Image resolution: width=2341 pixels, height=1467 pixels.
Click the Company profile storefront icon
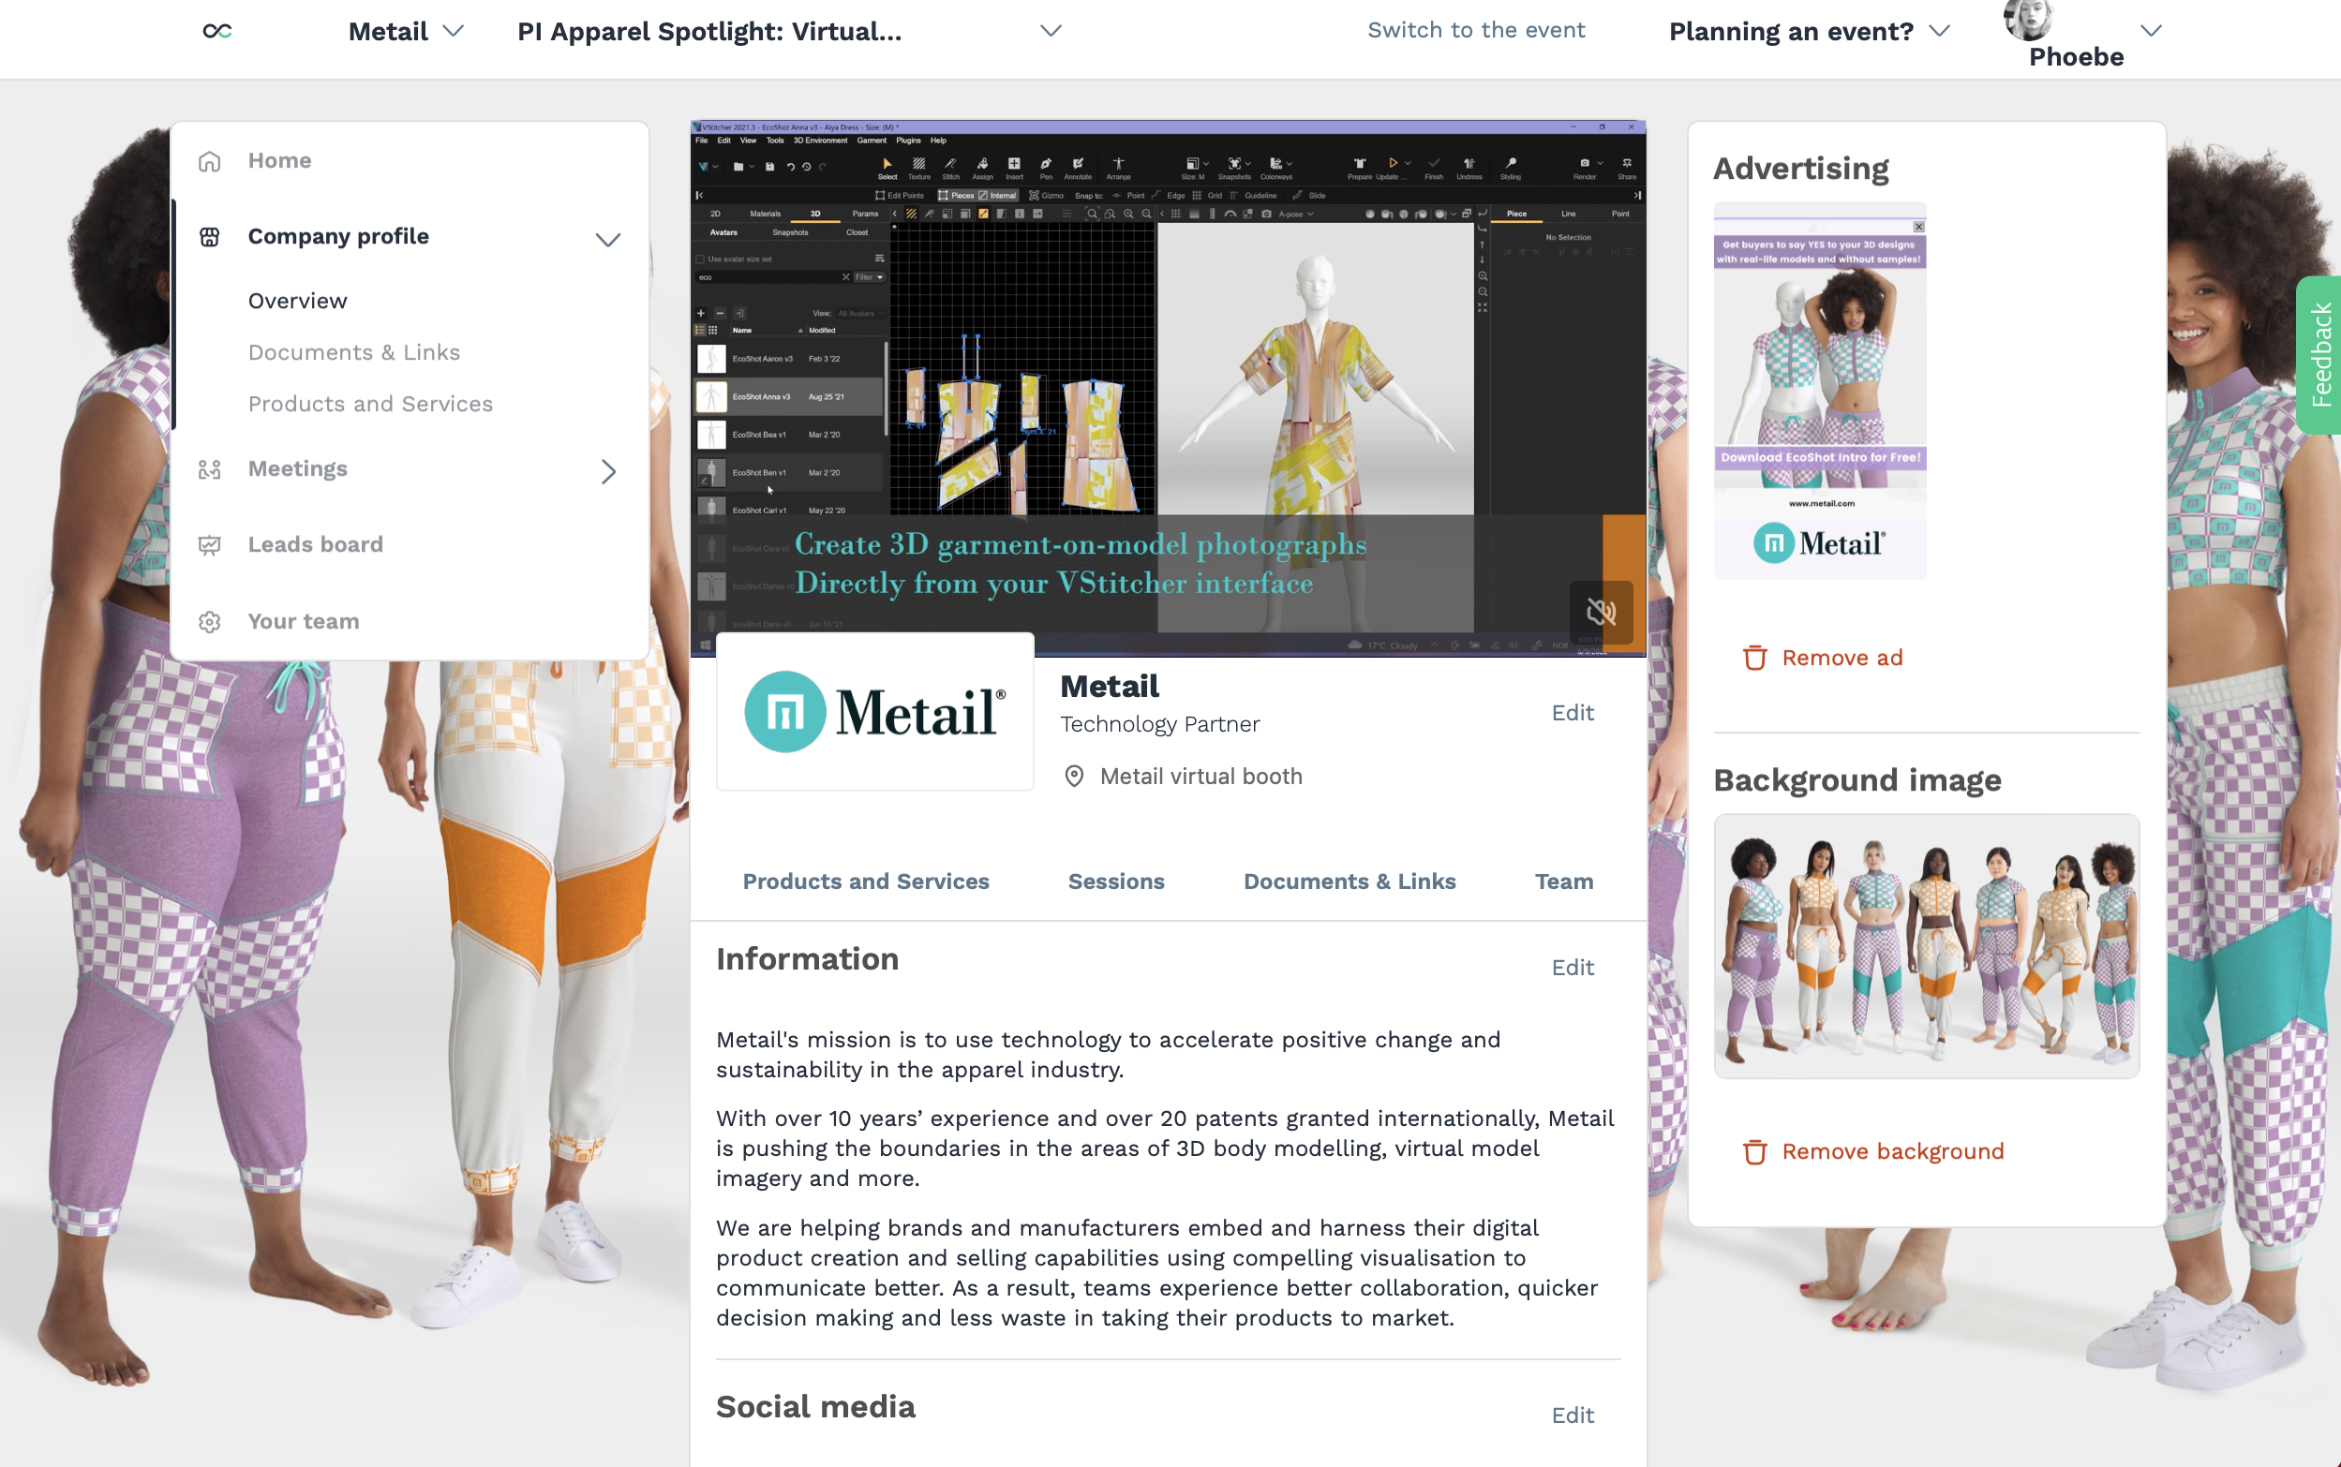[x=210, y=237]
